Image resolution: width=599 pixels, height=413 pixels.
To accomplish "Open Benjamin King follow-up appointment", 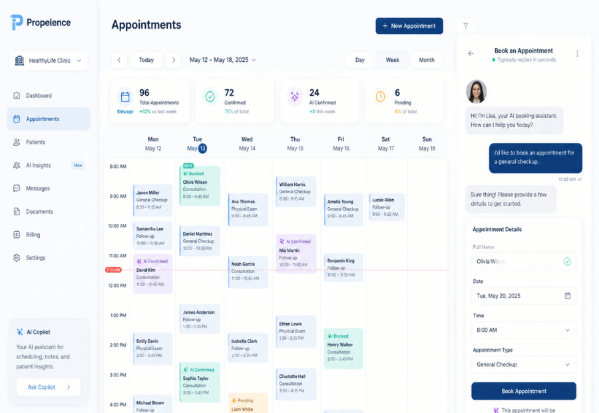I will (x=343, y=267).
